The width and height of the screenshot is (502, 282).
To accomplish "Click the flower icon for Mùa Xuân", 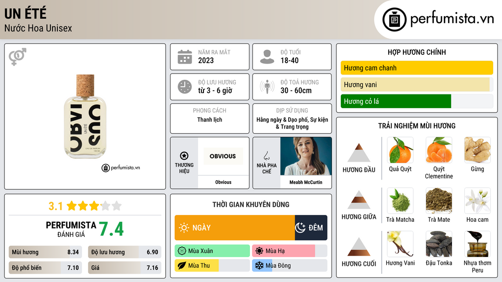I will [x=182, y=251].
